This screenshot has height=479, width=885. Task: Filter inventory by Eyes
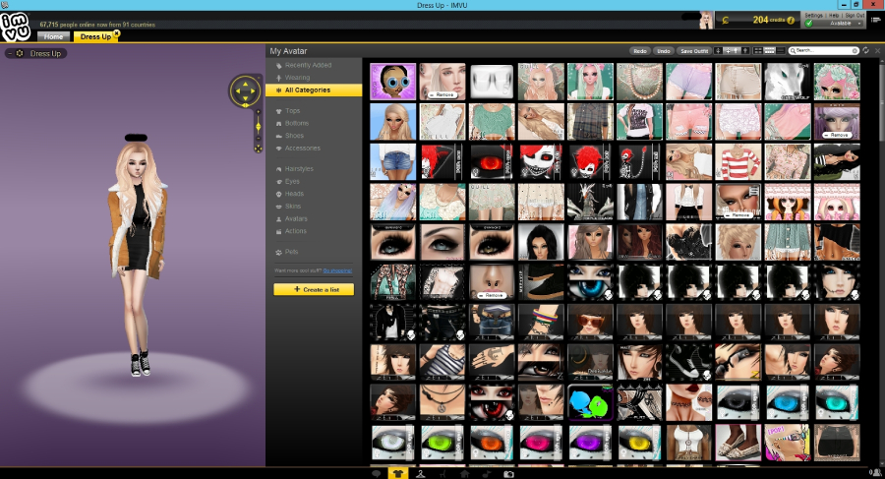(292, 181)
